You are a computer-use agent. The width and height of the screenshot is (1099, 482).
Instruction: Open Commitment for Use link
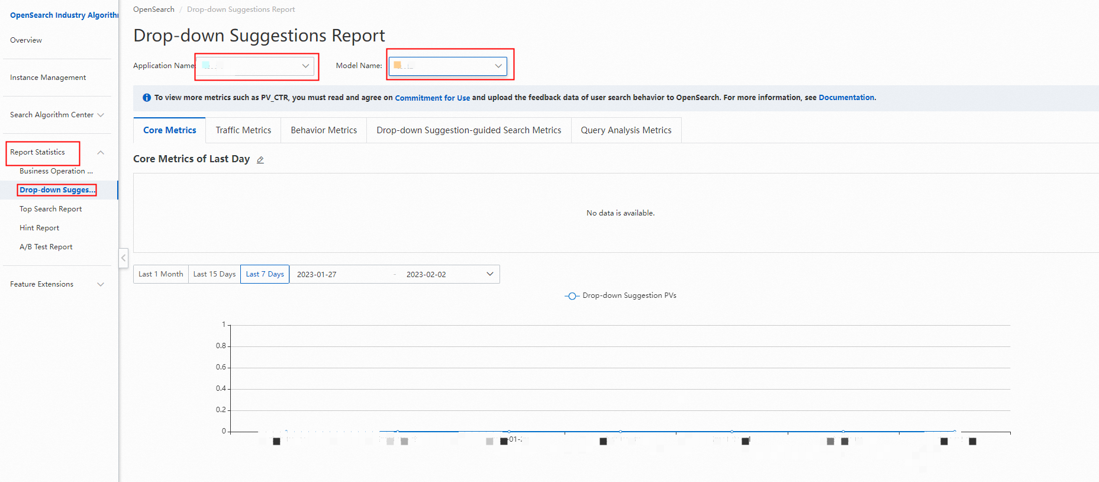click(433, 98)
